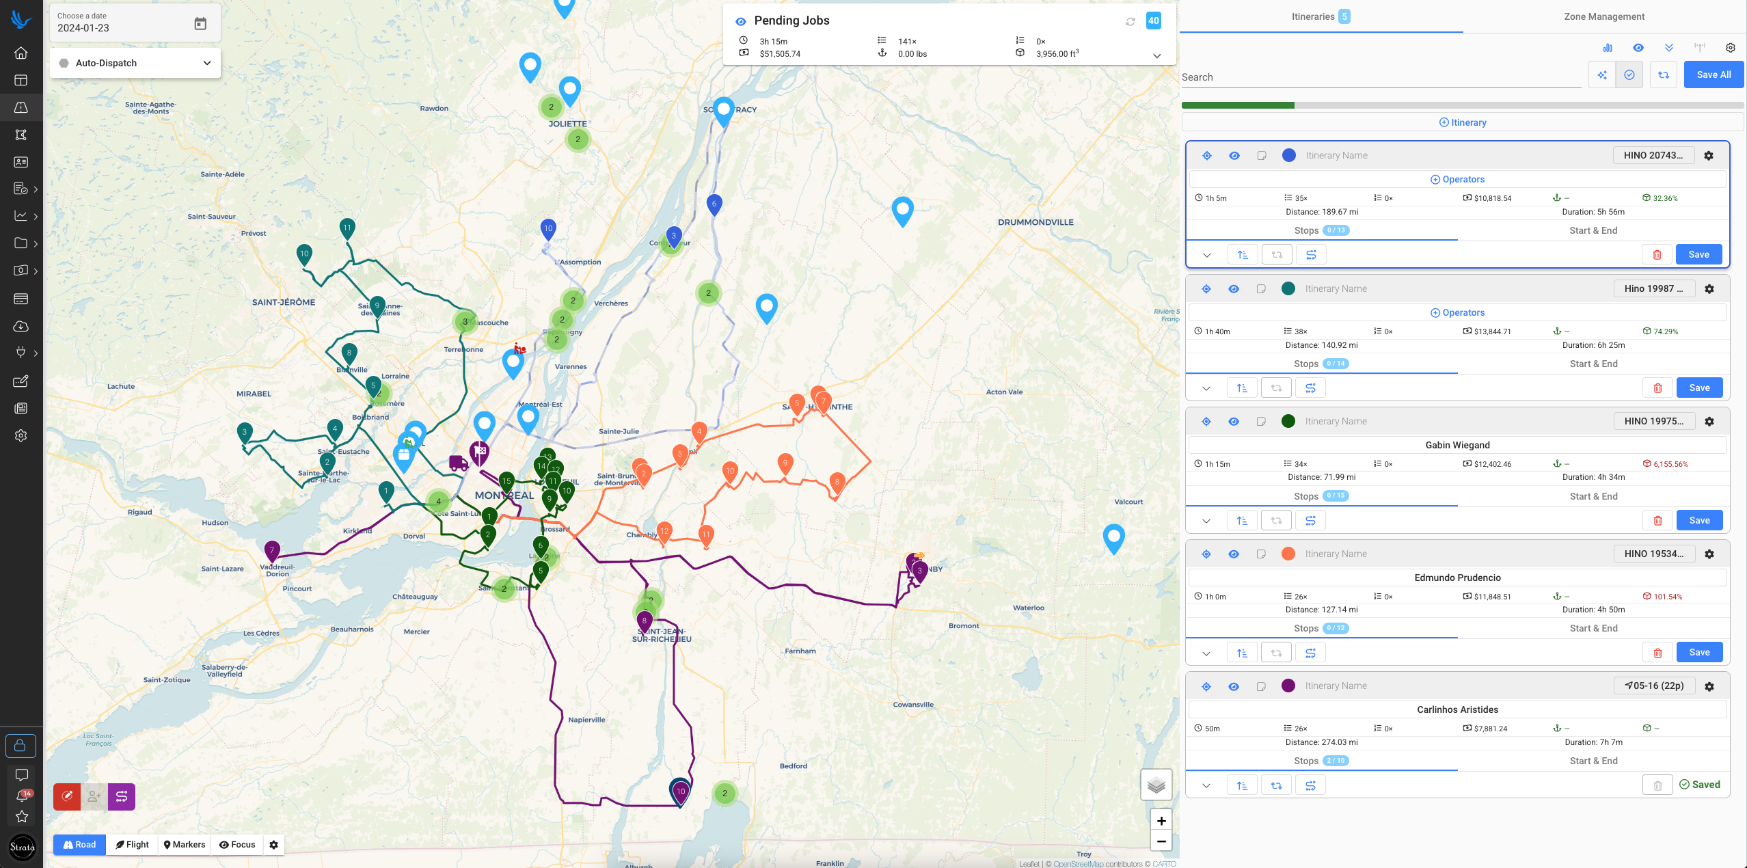Open the Auto-Dispatch dropdown
This screenshot has width=1747, height=868.
click(x=135, y=63)
